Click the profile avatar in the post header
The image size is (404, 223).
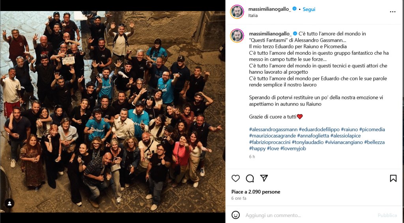237,12
